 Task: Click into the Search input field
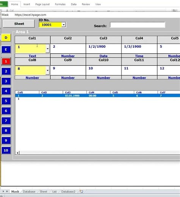tap(138, 25)
